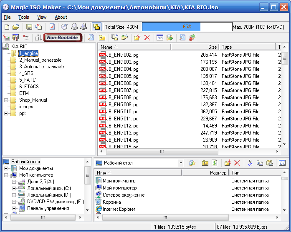The height and width of the screenshot is (232, 291).
Task: Expand the ppt folder
Action: (x=6, y=113)
